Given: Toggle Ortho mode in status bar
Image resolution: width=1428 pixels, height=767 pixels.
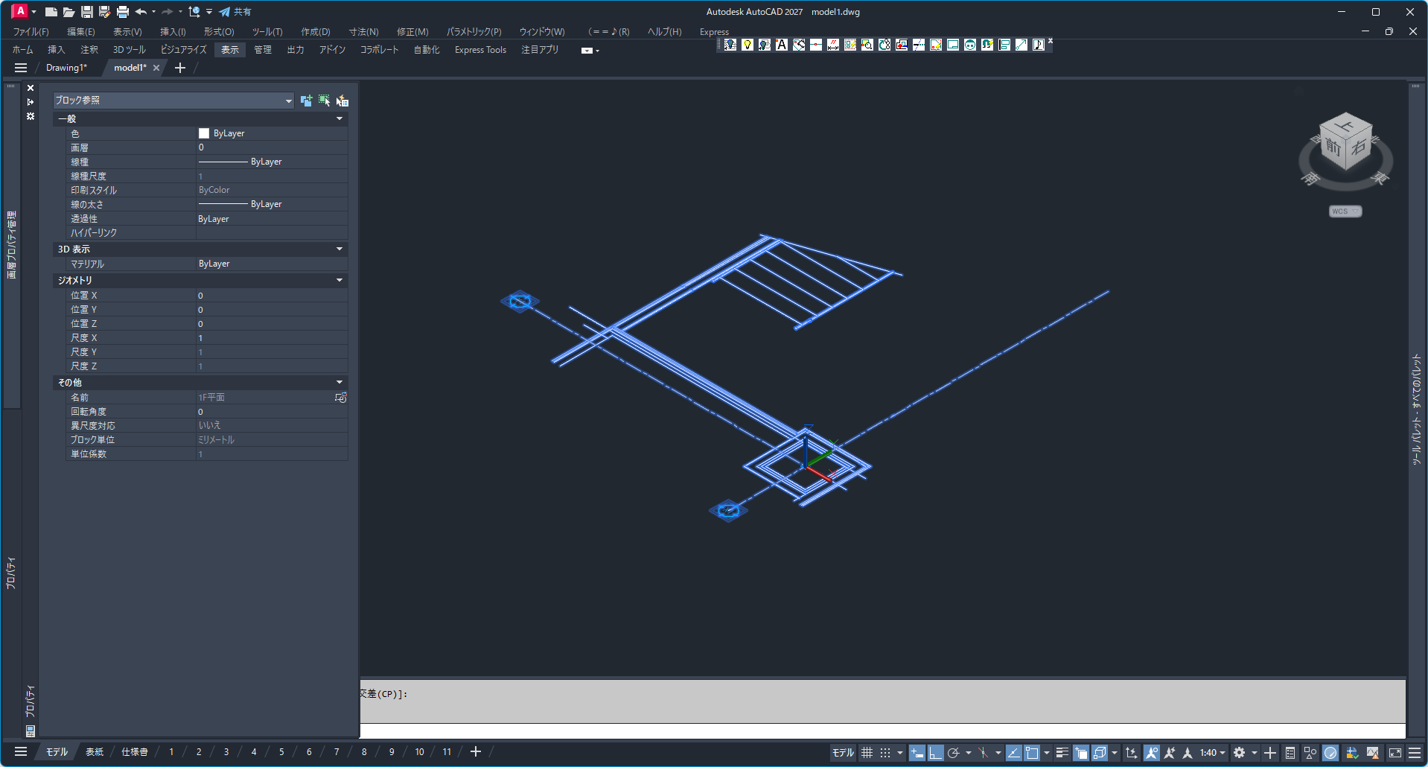Looking at the screenshot, I should pos(935,753).
